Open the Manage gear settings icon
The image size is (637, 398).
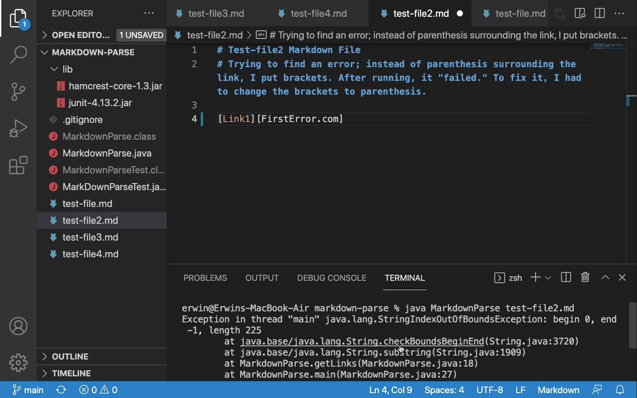click(18, 363)
